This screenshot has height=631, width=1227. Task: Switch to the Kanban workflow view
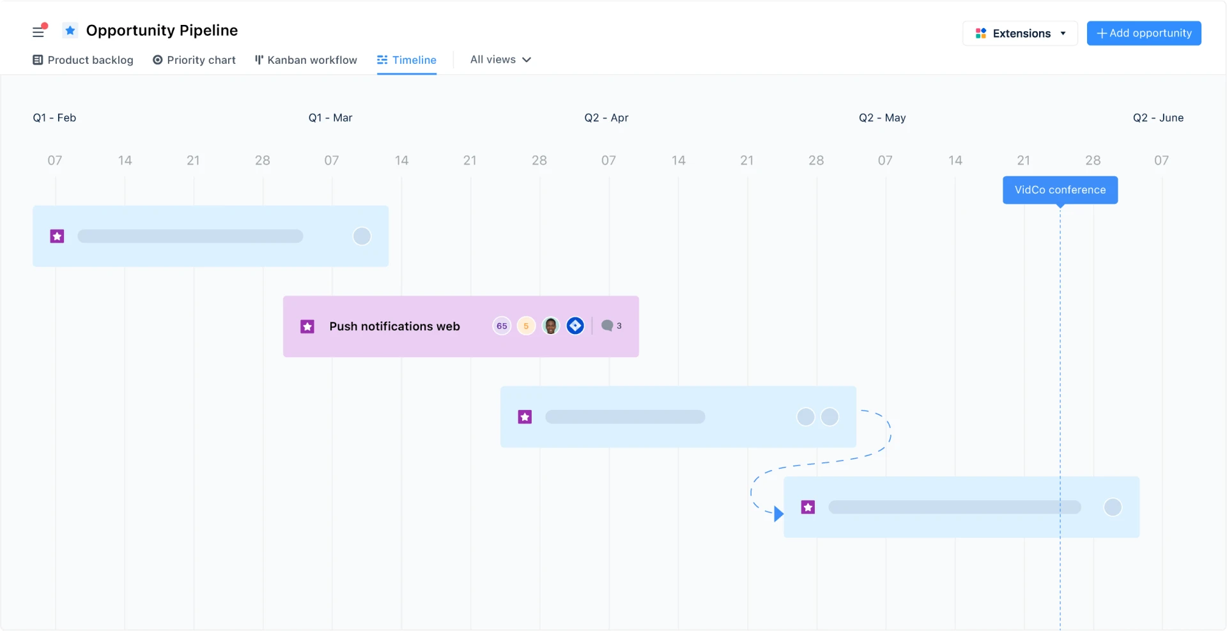click(x=306, y=59)
